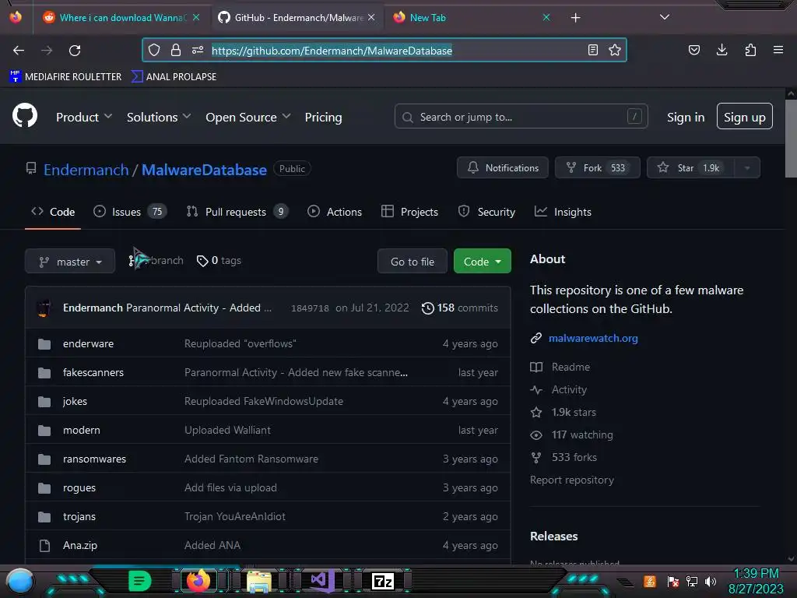797x598 pixels.
Task: Open the Insights tab
Action: pyautogui.click(x=563, y=212)
